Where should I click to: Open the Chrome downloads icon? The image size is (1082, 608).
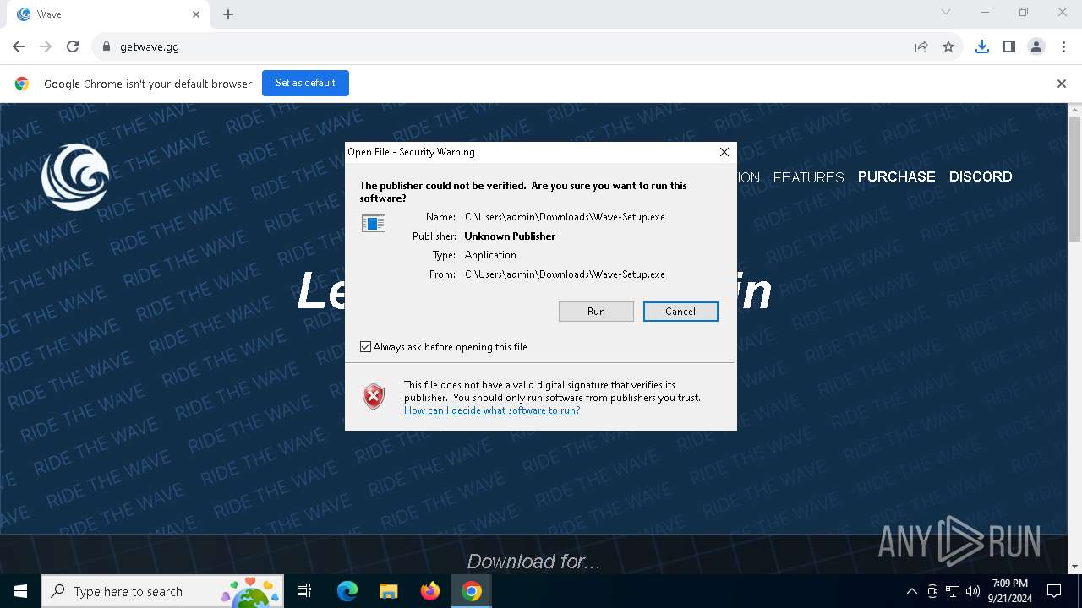[982, 47]
